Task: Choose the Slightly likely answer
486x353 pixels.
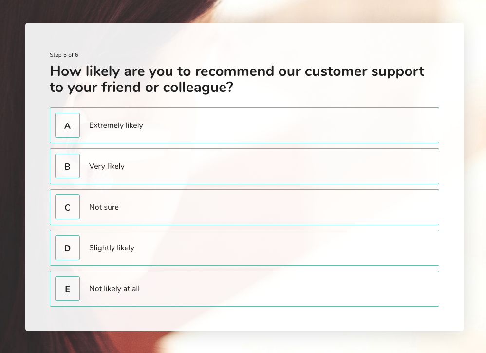Action: click(244, 248)
